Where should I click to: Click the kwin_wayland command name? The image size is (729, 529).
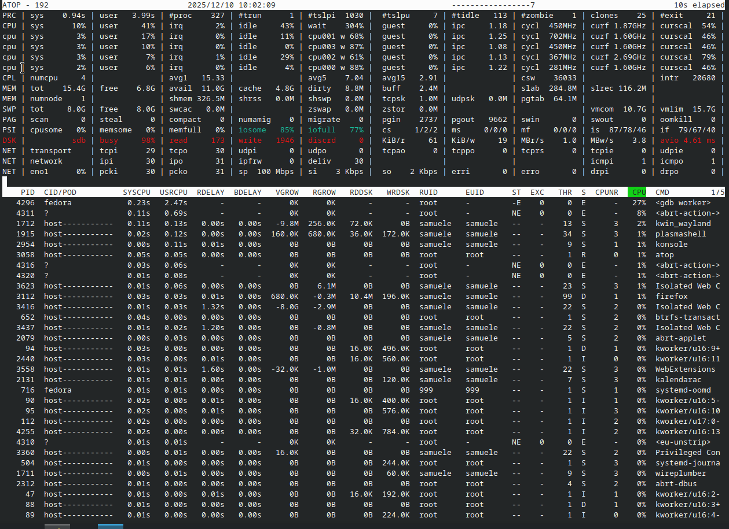683,224
